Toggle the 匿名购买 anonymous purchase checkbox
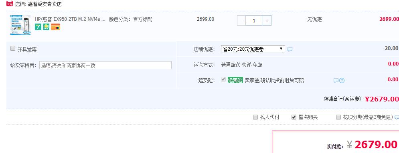 294,117
